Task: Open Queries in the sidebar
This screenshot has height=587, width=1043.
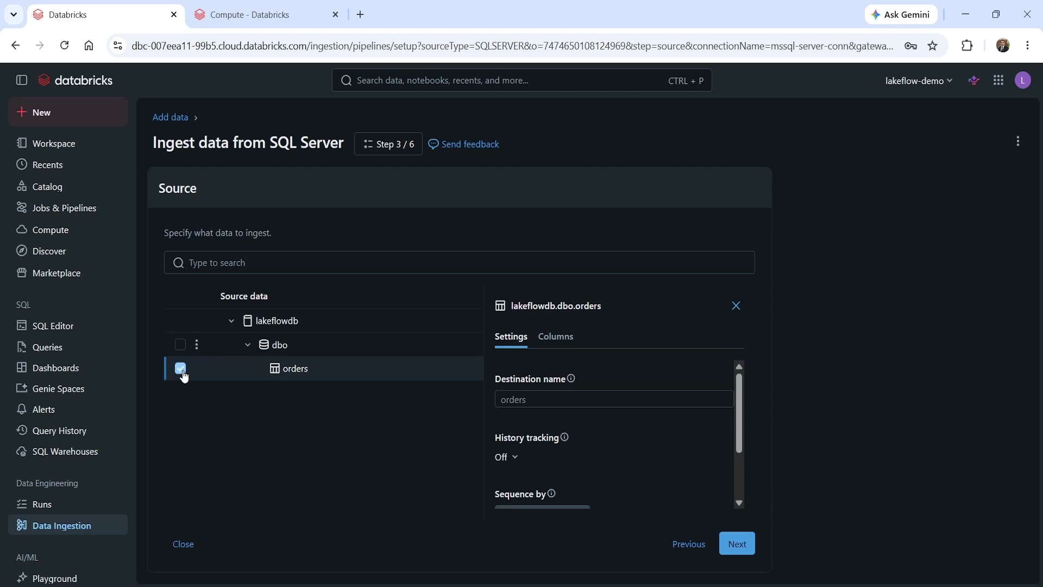Action: (x=68, y=347)
